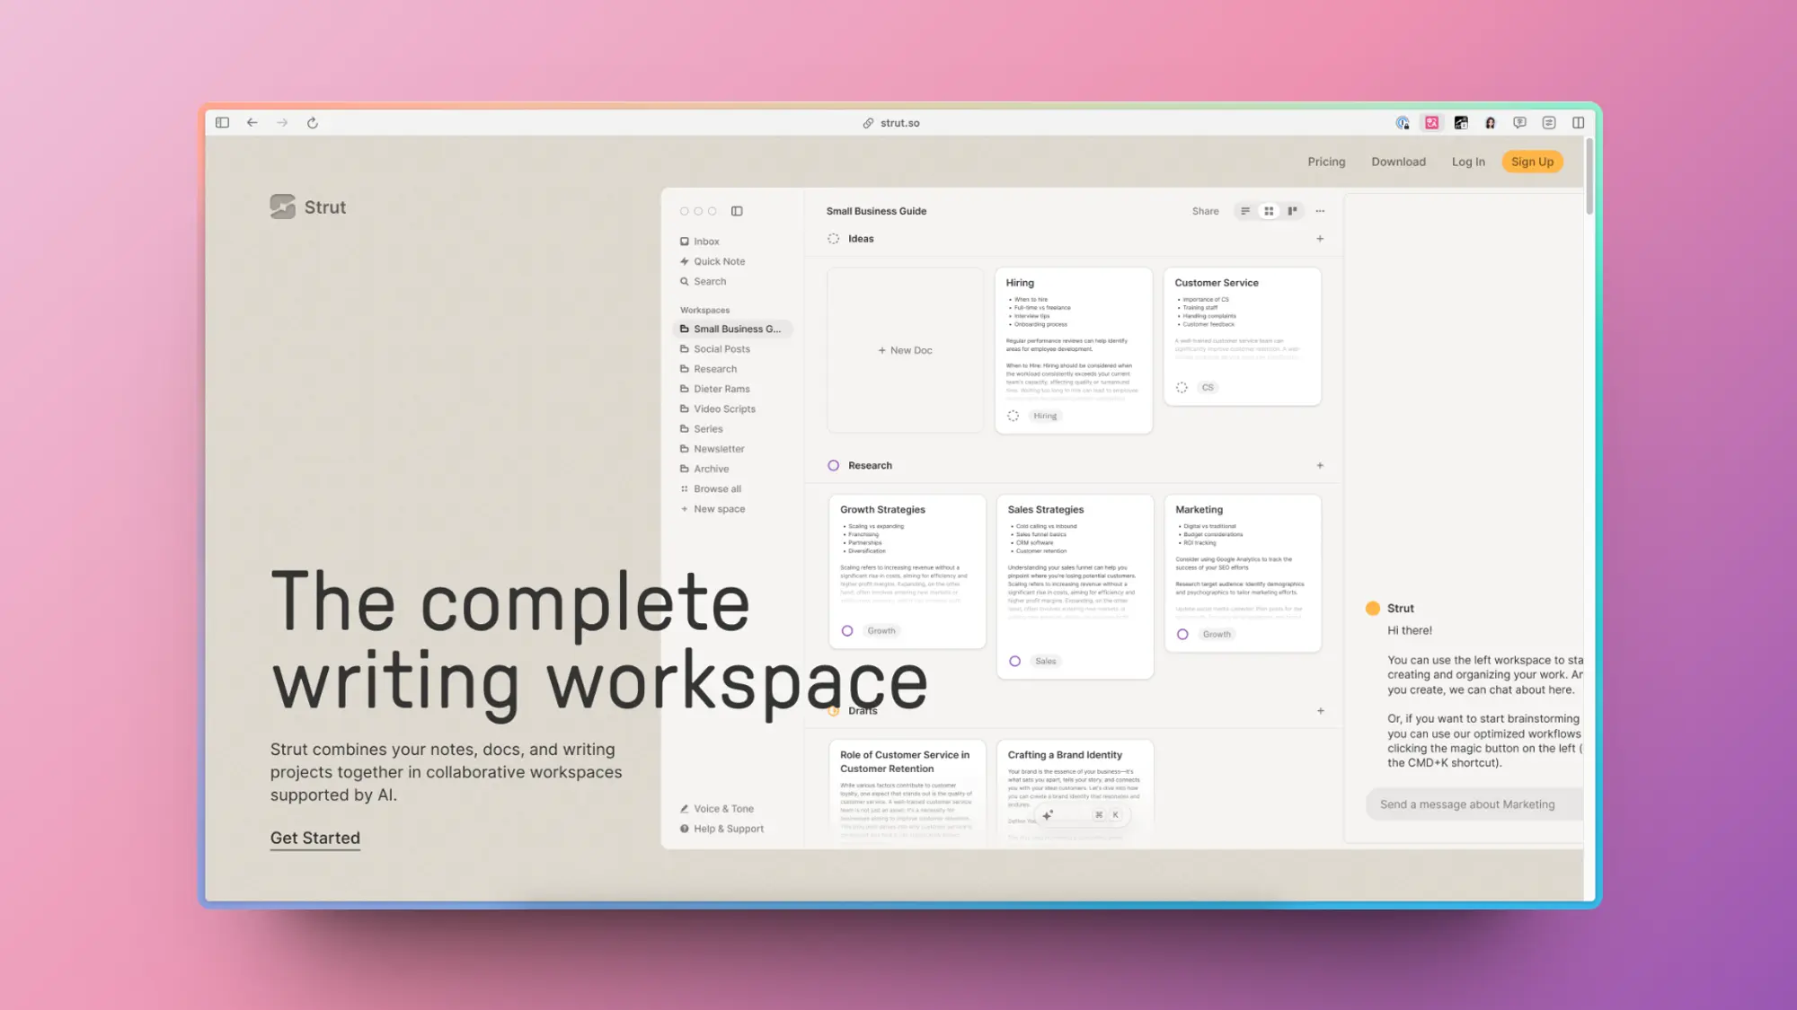Click Browse all workspaces
1797x1010 pixels.
click(711, 489)
